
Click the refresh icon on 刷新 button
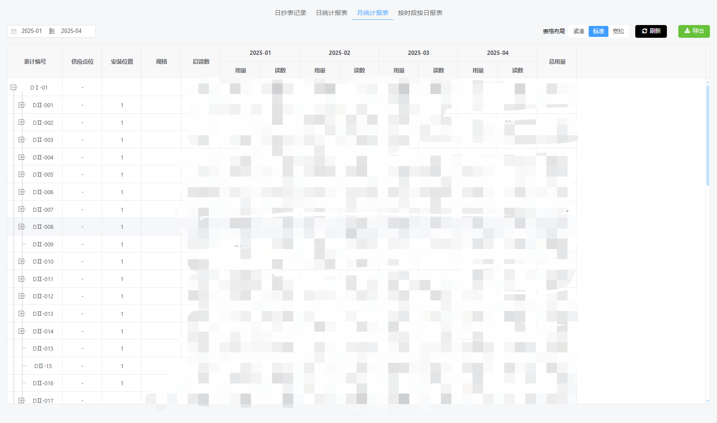(644, 31)
